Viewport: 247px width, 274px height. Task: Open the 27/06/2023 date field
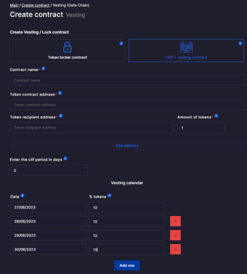tap(48, 207)
